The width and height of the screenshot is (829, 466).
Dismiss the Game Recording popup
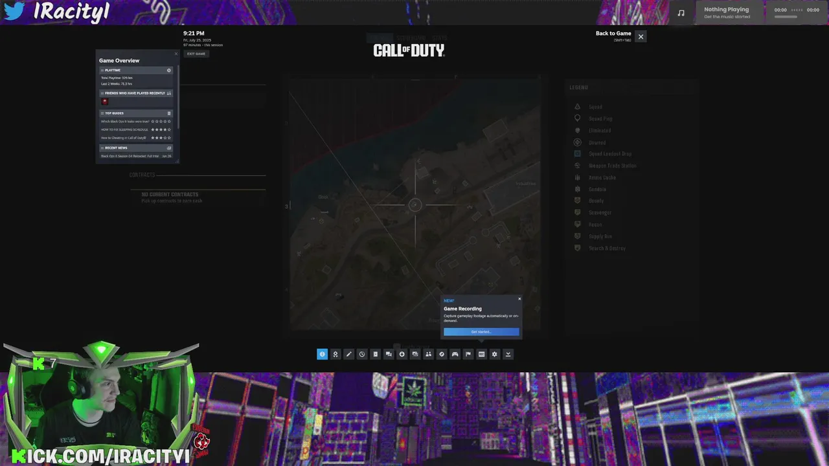pos(519,299)
